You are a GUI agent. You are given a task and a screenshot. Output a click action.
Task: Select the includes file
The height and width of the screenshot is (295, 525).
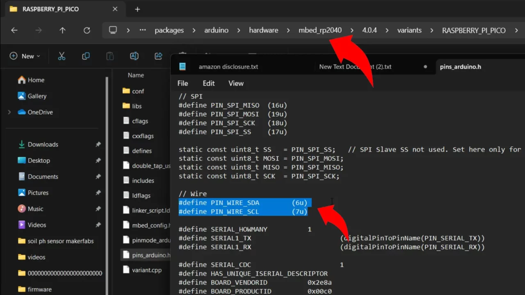click(139, 181)
